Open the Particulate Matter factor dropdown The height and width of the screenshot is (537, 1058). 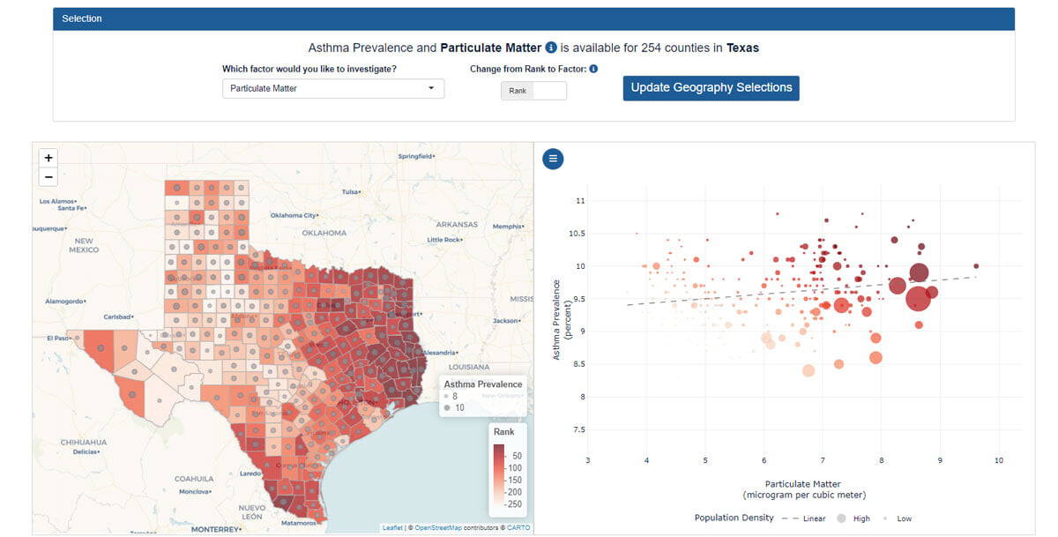tap(333, 88)
